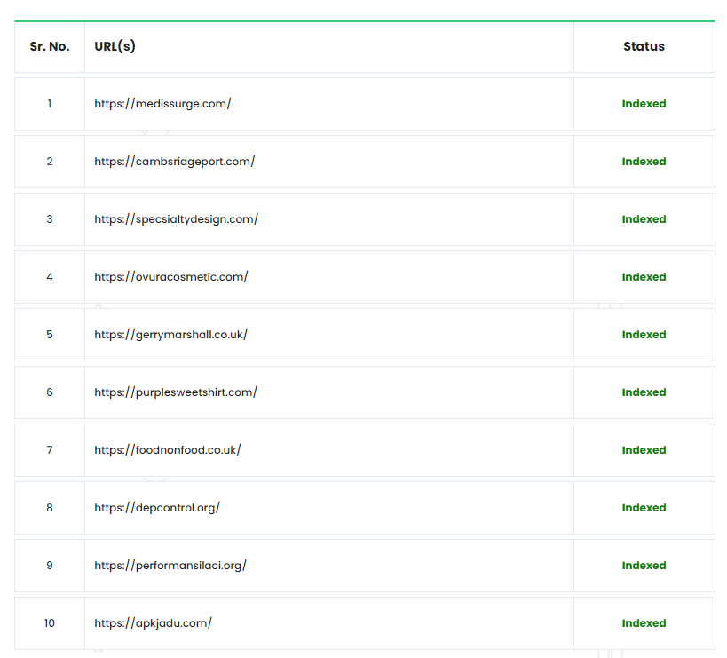727x658 pixels.
Task: Select serial number 3 cell
Action: [x=50, y=219]
